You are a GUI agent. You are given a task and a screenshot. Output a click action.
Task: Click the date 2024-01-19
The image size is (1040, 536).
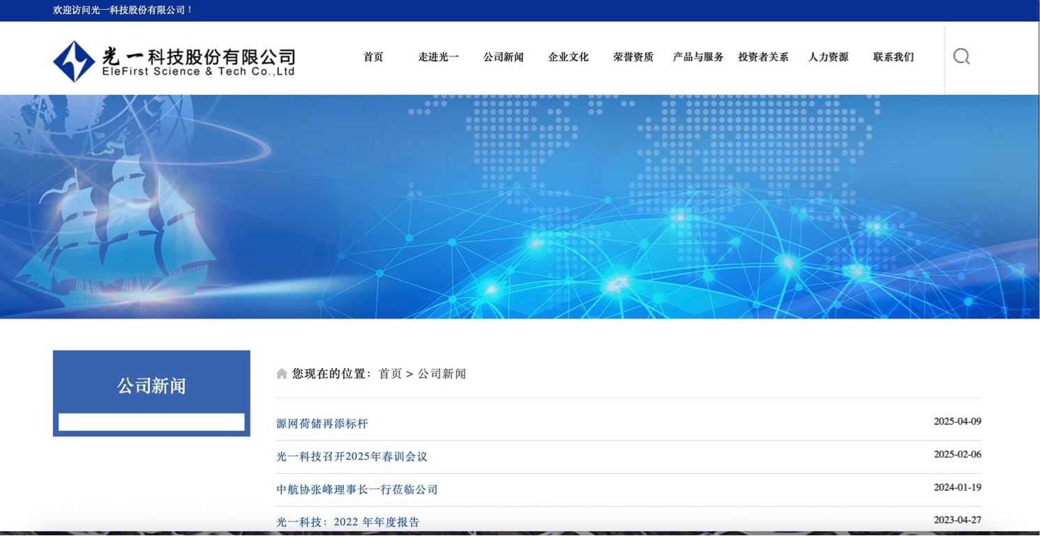point(957,487)
